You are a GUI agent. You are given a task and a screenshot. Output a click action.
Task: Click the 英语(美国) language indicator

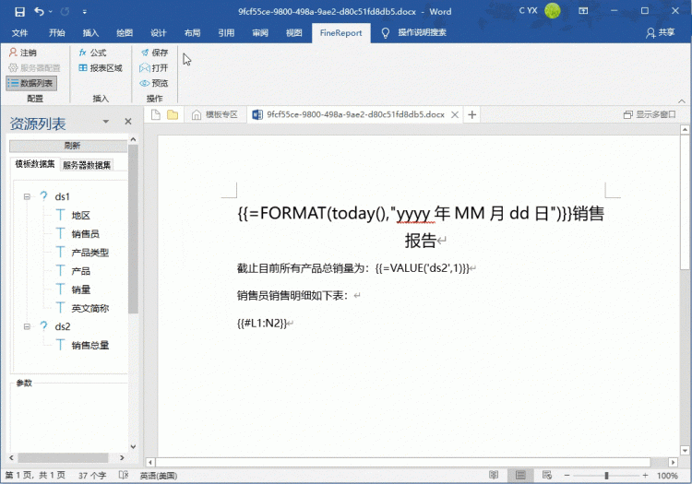pyautogui.click(x=159, y=476)
